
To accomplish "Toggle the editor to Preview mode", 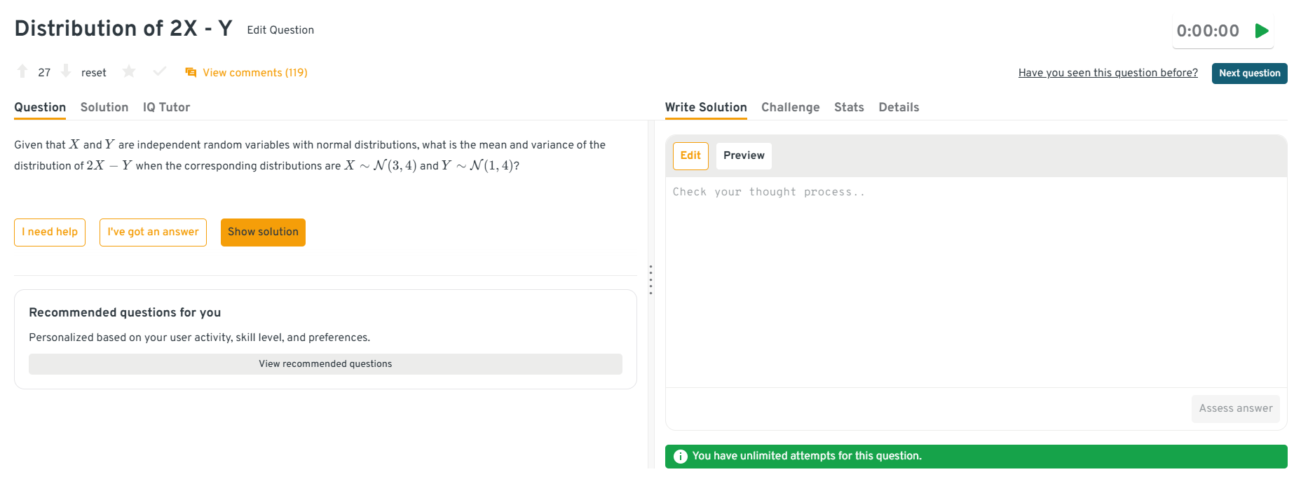I will 744,155.
